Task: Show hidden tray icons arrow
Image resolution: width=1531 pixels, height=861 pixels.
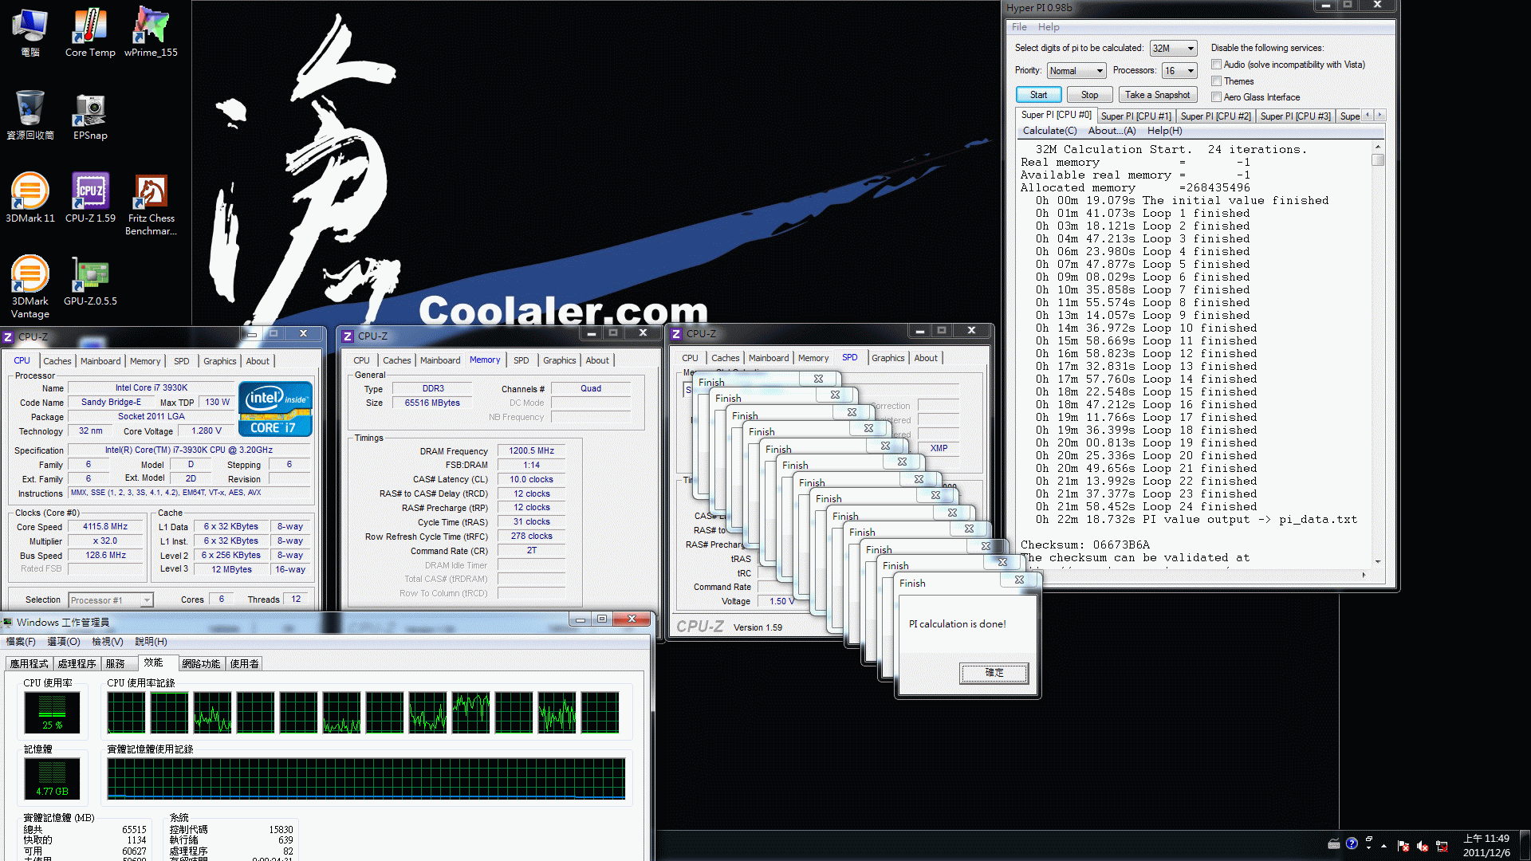Action: click(1384, 846)
